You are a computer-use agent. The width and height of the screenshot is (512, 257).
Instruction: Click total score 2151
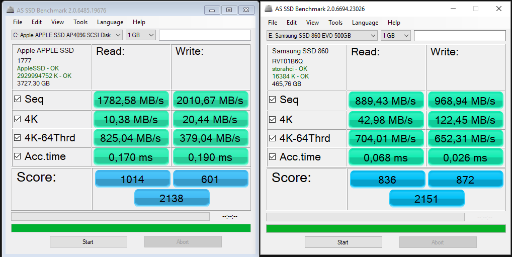pos(427,199)
